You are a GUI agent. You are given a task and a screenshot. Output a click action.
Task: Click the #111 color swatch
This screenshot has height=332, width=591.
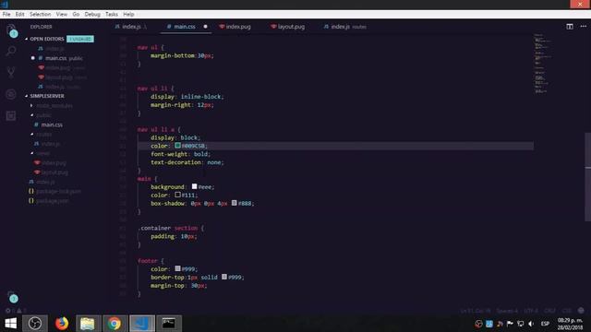(x=177, y=195)
